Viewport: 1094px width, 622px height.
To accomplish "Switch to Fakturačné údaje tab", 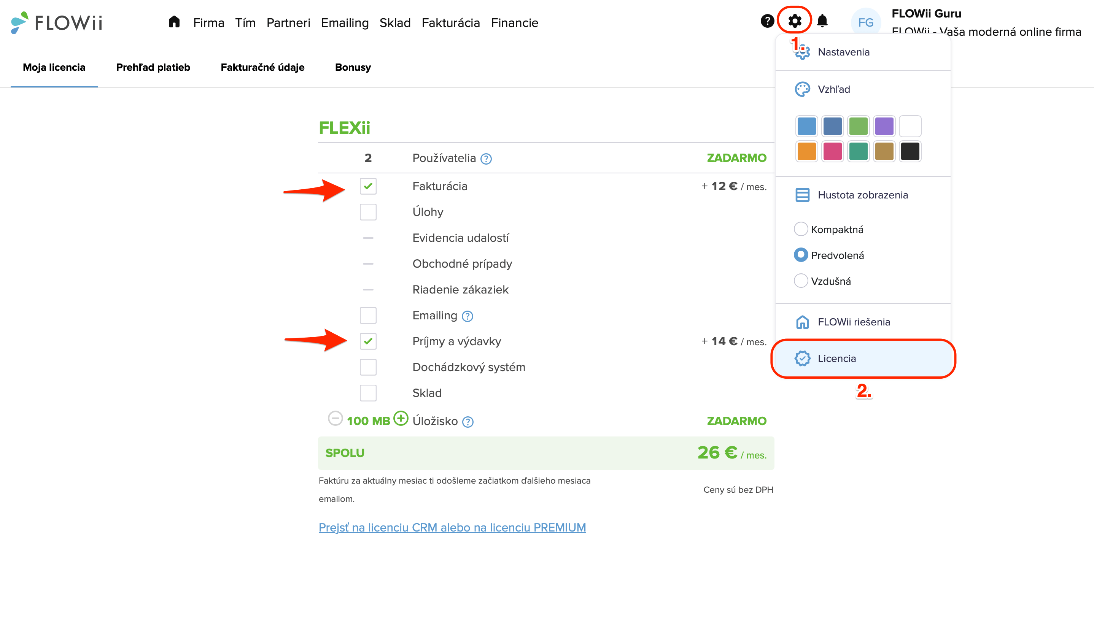I will [x=262, y=68].
